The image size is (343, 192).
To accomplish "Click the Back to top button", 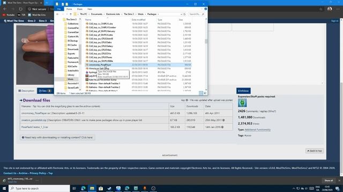I will coord(315,151).
